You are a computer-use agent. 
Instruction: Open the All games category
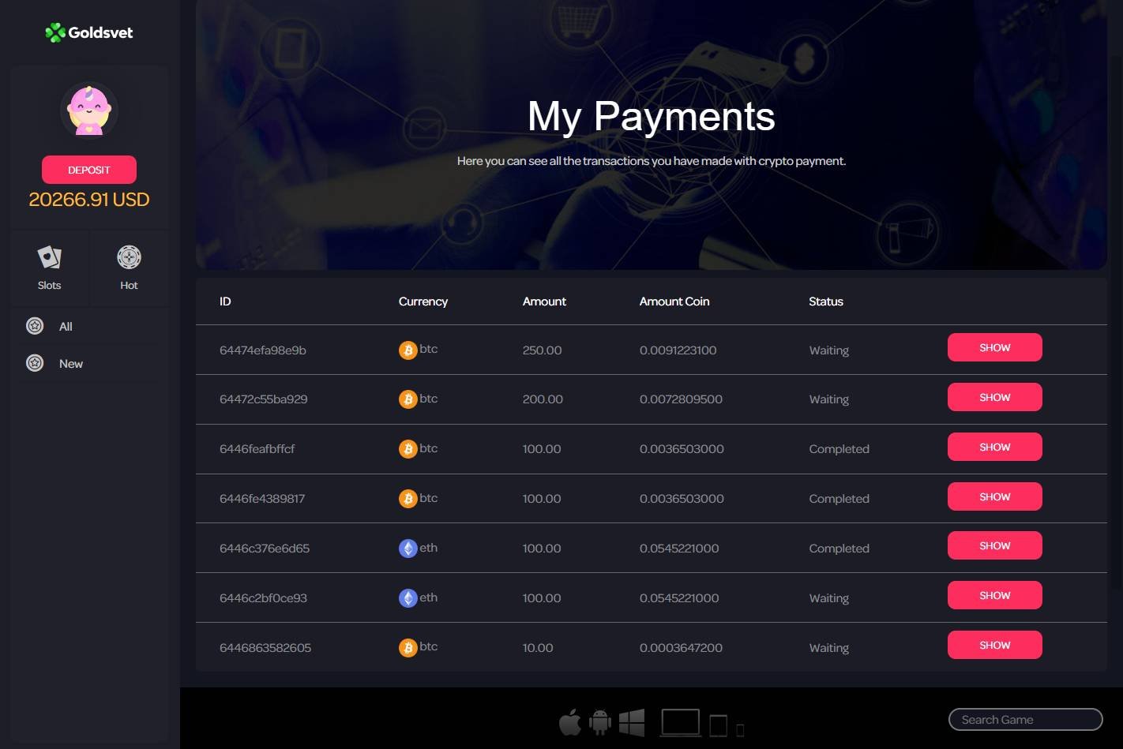tap(66, 327)
